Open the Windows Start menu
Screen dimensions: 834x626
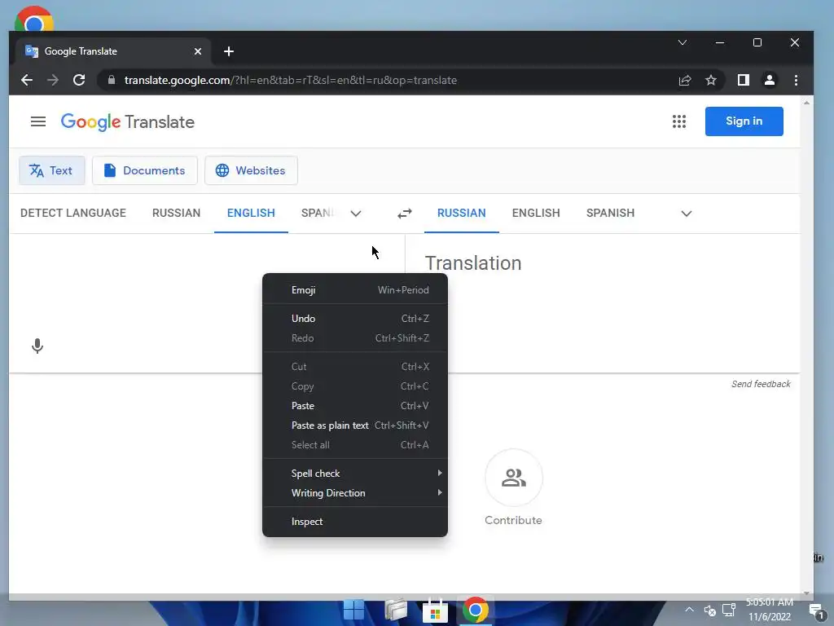tap(353, 610)
